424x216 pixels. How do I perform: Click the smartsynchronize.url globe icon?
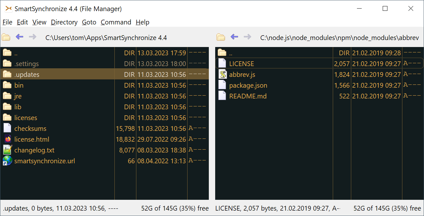[x=7, y=161]
